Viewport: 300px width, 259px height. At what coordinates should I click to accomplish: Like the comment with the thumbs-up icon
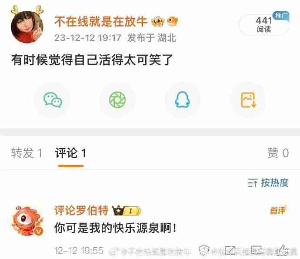pyautogui.click(x=282, y=250)
